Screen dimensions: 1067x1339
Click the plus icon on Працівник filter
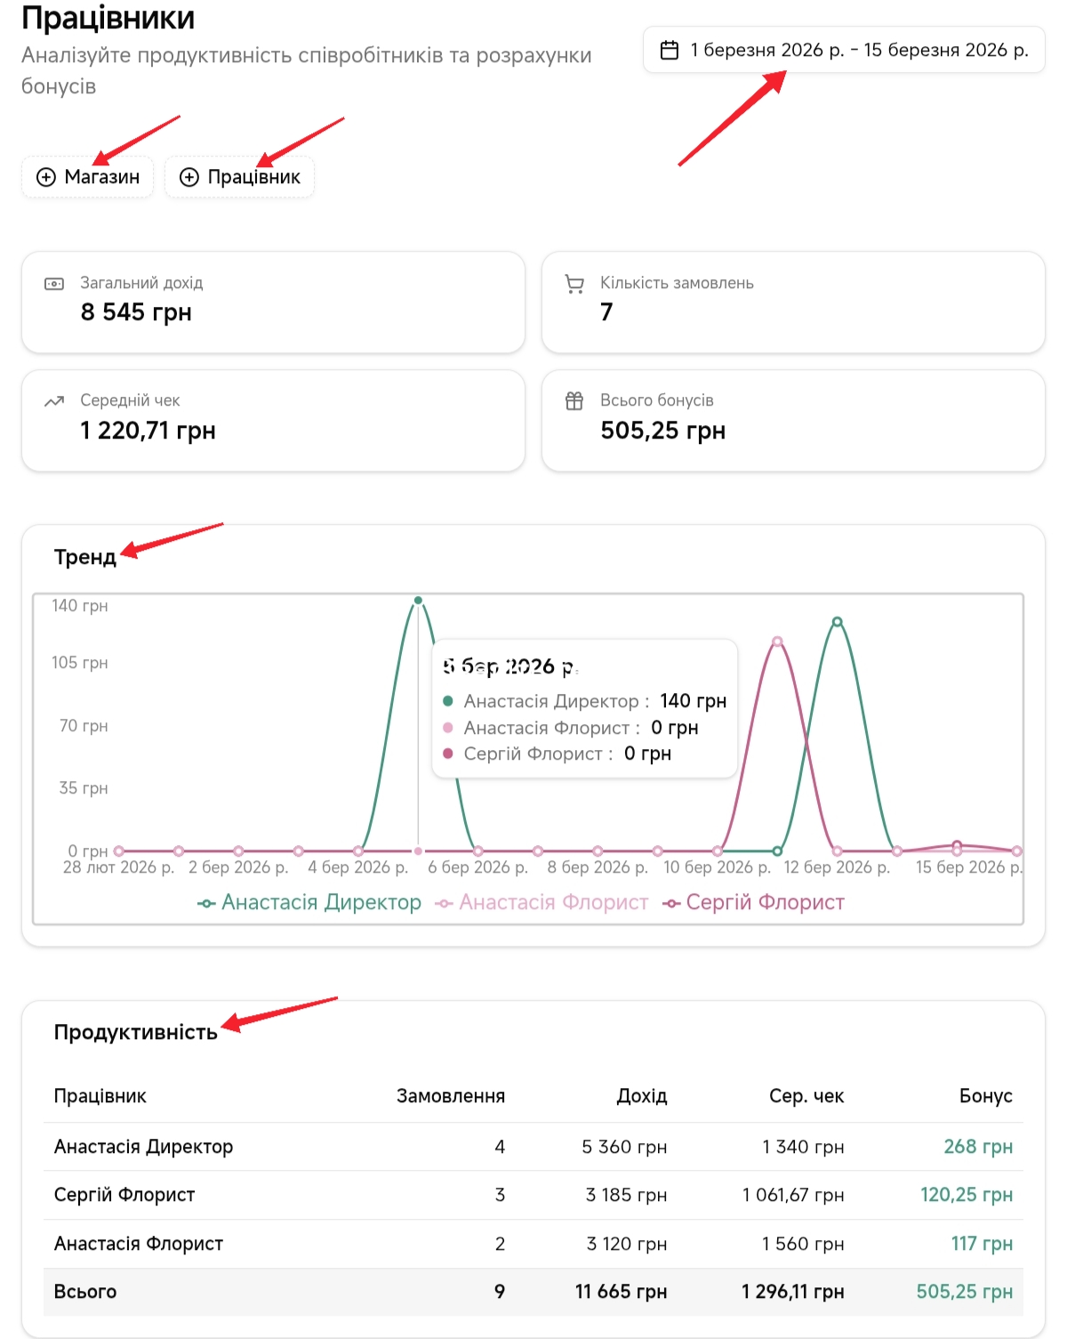tap(189, 177)
